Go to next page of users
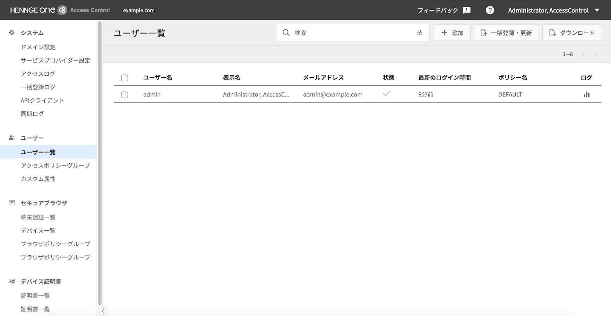611x316 pixels. 596,54
